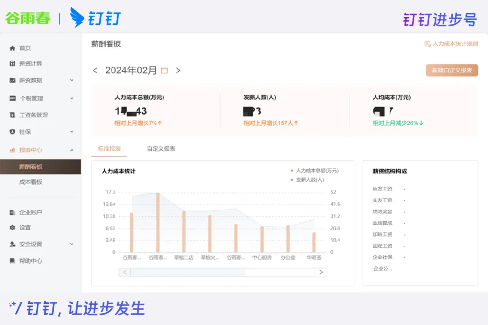Click the 报表中心 bar chart icon
The image size is (488, 325).
(13, 150)
